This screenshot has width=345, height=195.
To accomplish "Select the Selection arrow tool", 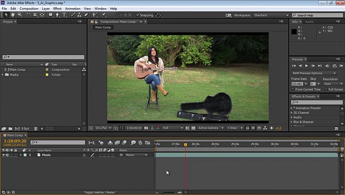I will pos(6,15).
